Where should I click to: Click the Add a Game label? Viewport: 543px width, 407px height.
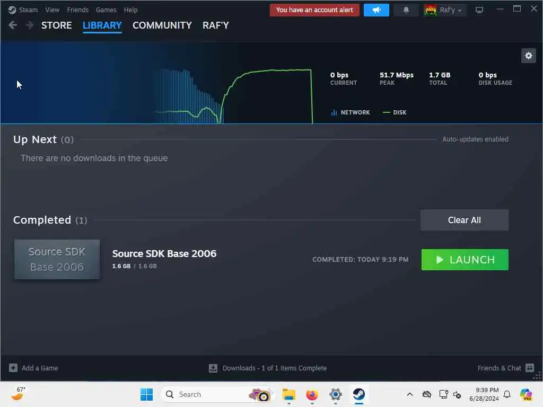coord(40,368)
